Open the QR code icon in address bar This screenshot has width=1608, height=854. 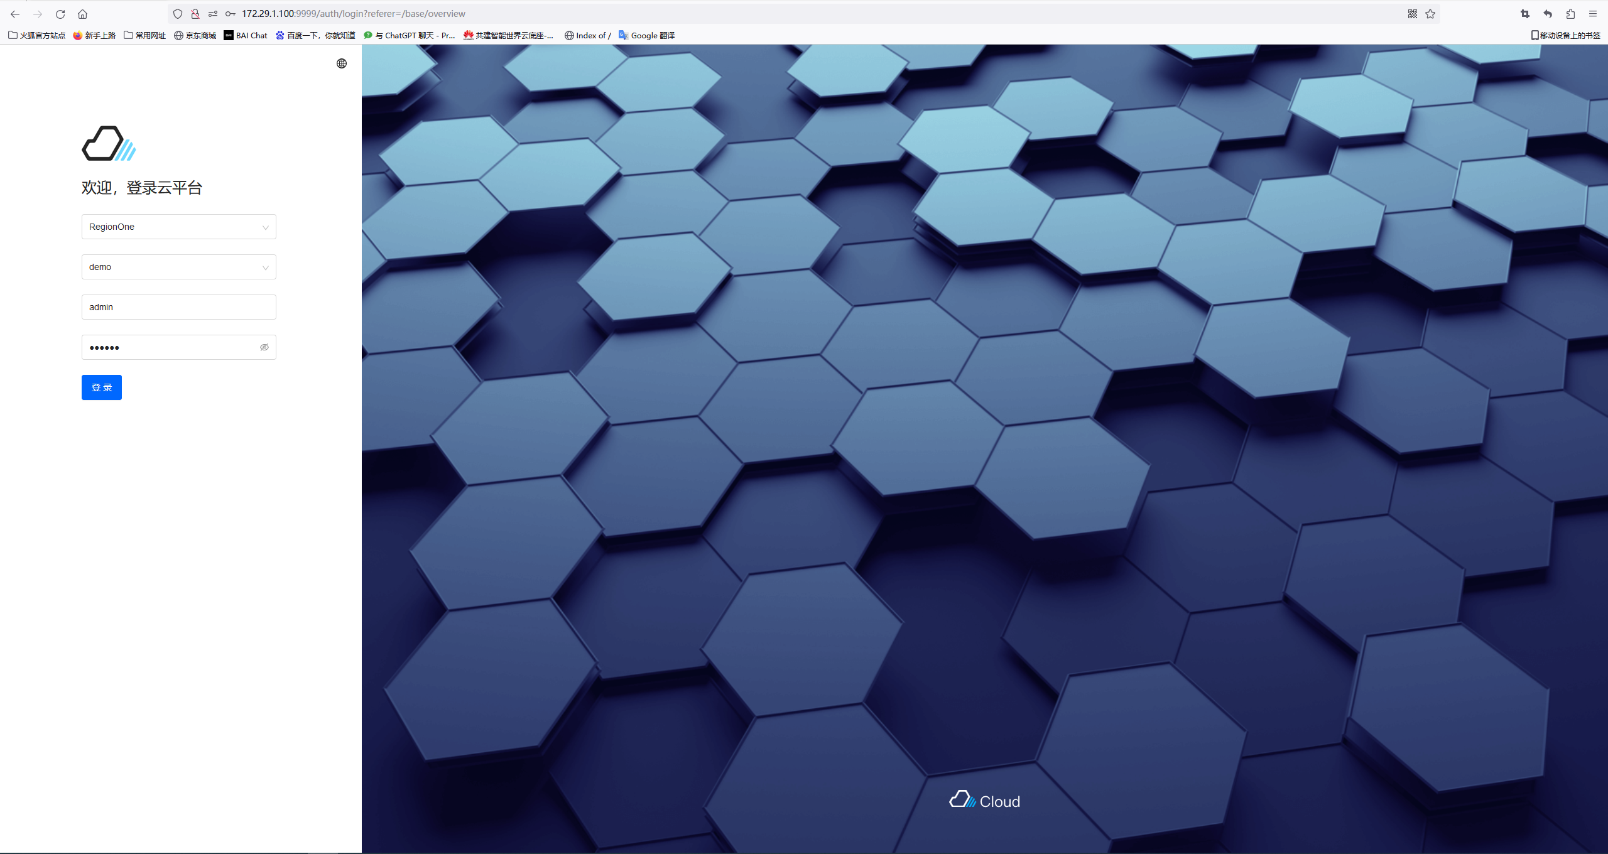[1413, 14]
